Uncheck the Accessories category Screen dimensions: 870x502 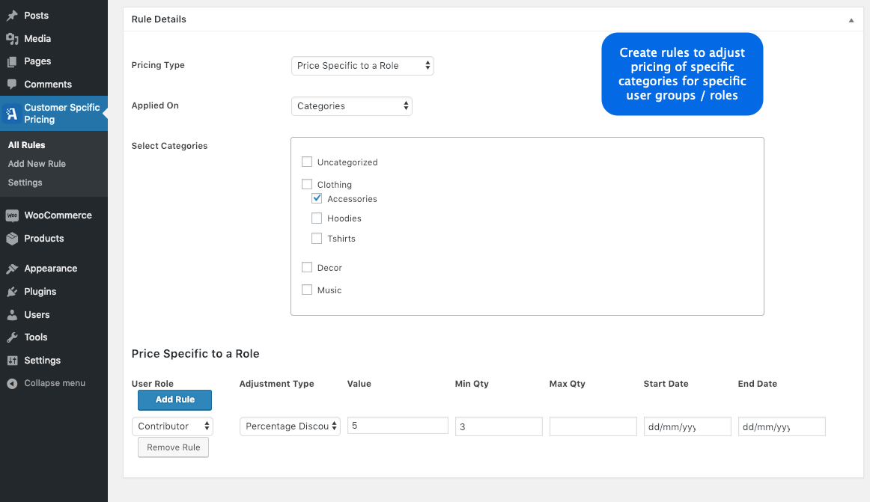[317, 198]
